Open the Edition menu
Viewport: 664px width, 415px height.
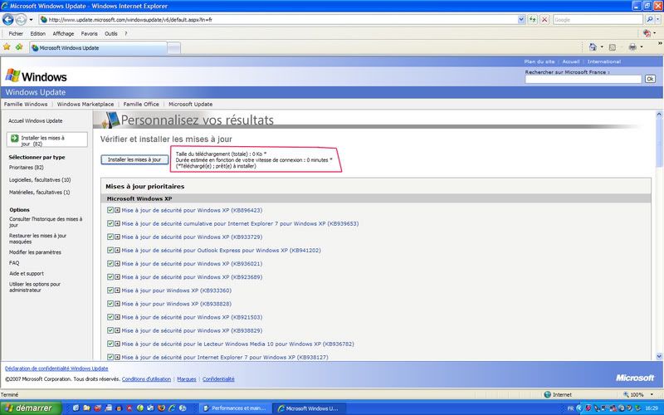(37, 33)
